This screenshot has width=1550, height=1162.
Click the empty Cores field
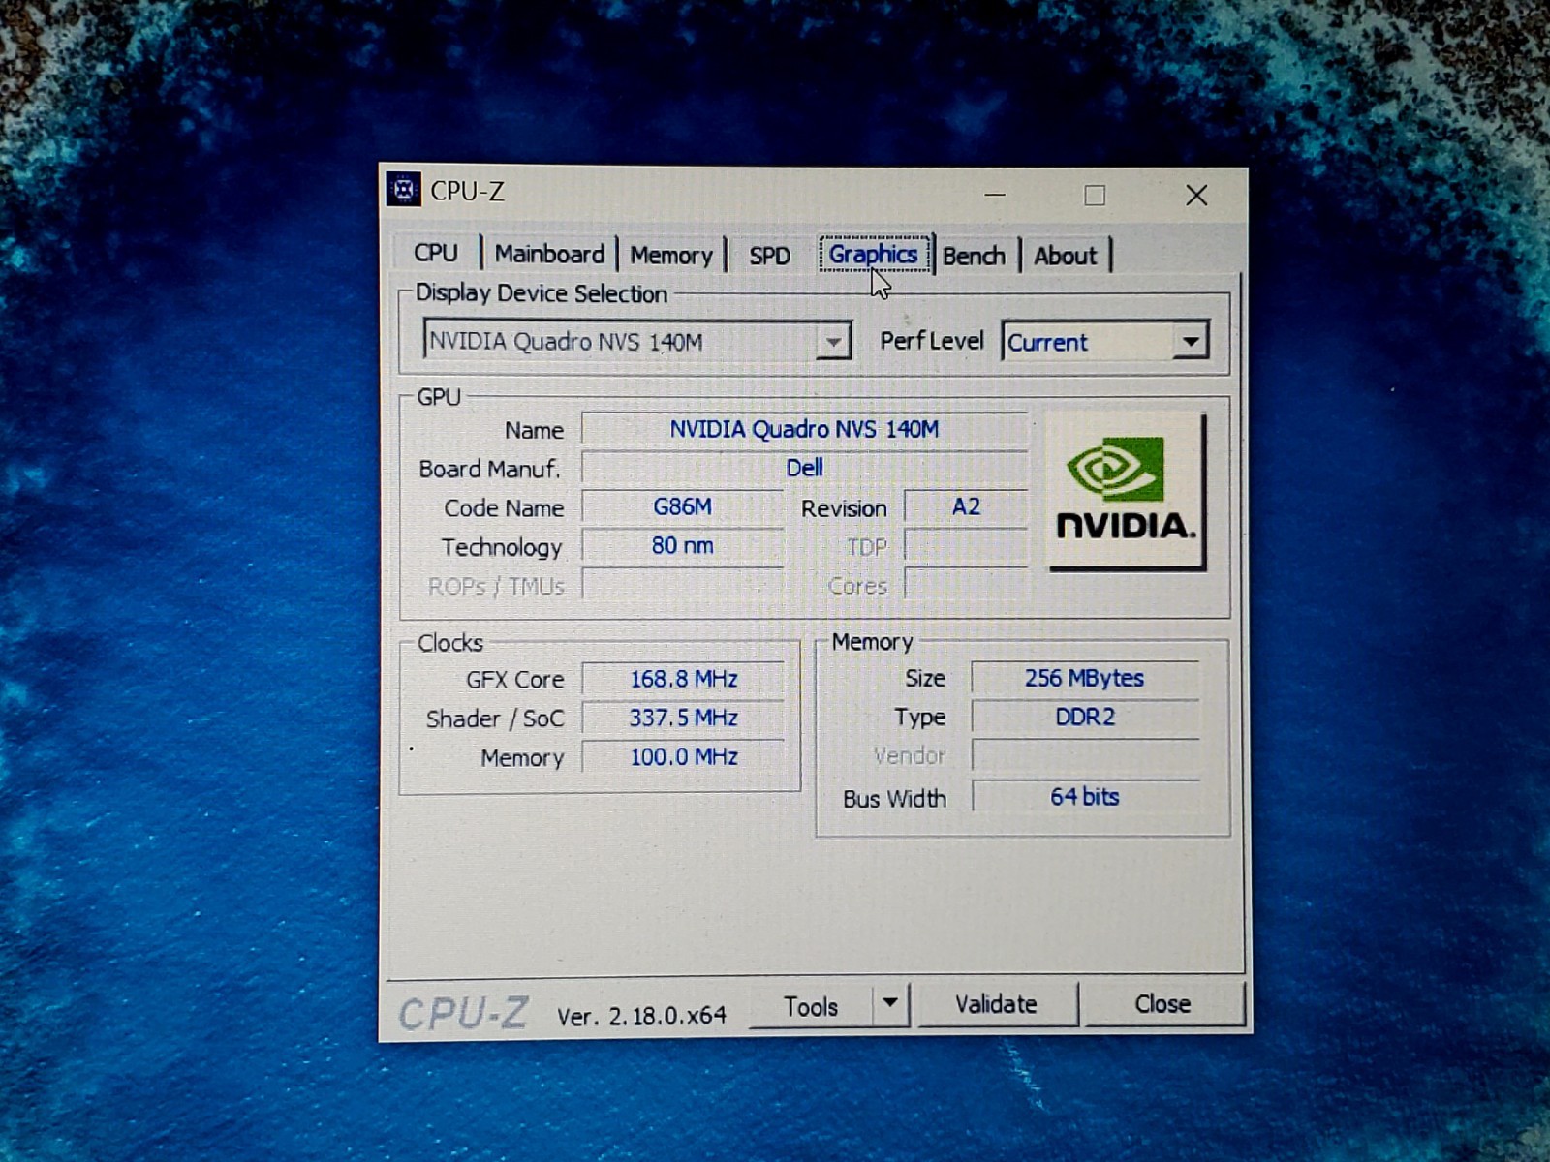(x=966, y=584)
